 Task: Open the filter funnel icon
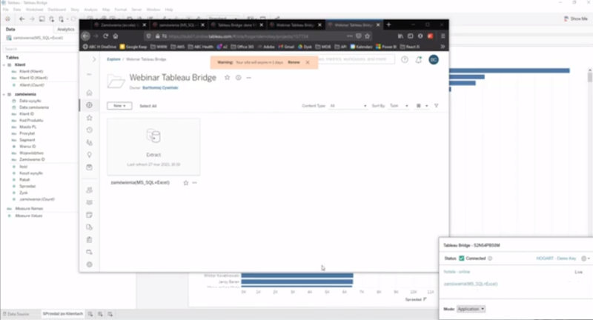pyautogui.click(x=437, y=106)
